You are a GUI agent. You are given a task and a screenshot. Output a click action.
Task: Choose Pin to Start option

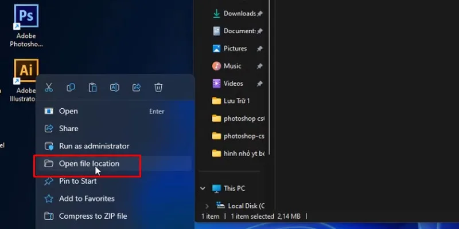point(77,181)
